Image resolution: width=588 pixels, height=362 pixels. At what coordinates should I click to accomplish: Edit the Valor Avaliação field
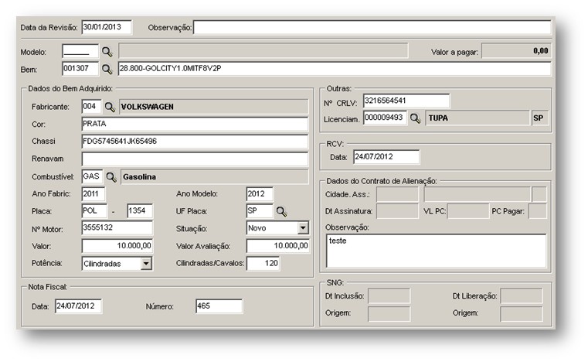pyautogui.click(x=278, y=246)
